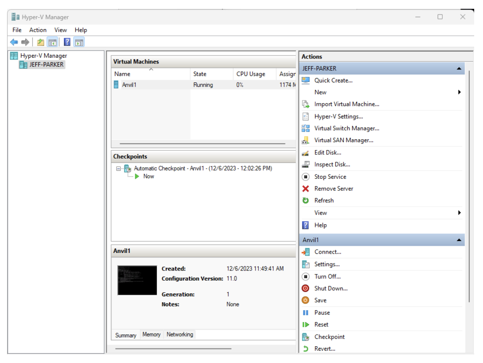This screenshot has height=363, width=483.
Task: Click the Inspect Disk icon
Action: pyautogui.click(x=305, y=164)
